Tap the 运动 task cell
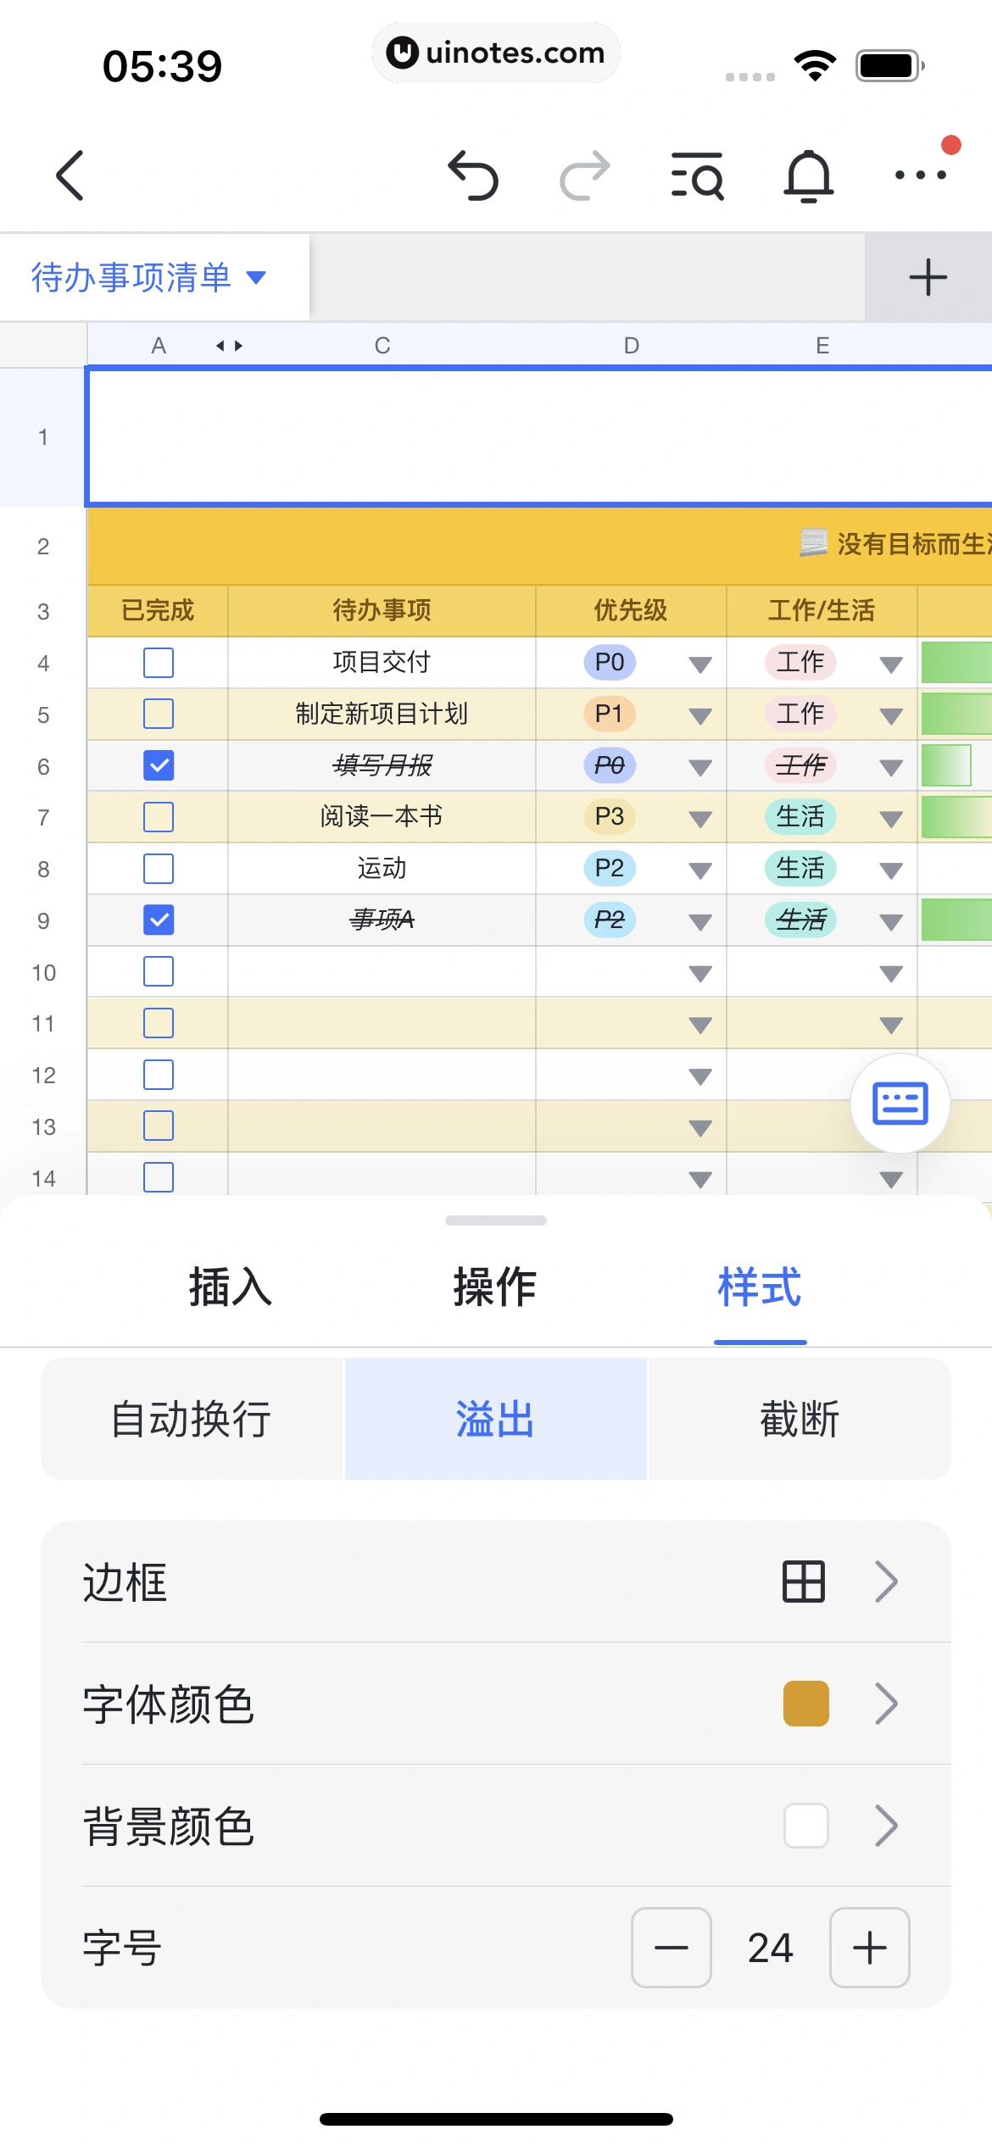The width and height of the screenshot is (992, 2146). coord(382,869)
